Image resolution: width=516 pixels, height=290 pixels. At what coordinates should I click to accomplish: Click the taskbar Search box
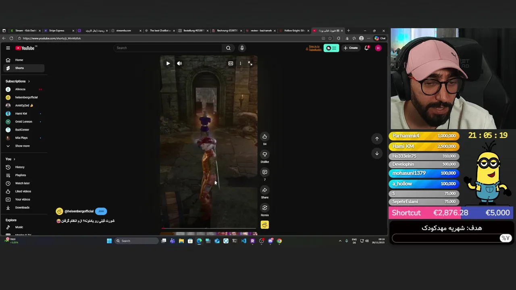136,241
